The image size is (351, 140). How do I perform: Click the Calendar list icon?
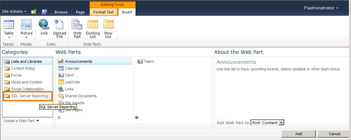point(61,68)
